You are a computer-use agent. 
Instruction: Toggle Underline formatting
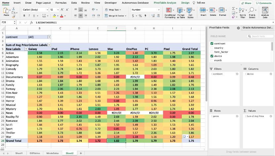pos(34,16)
